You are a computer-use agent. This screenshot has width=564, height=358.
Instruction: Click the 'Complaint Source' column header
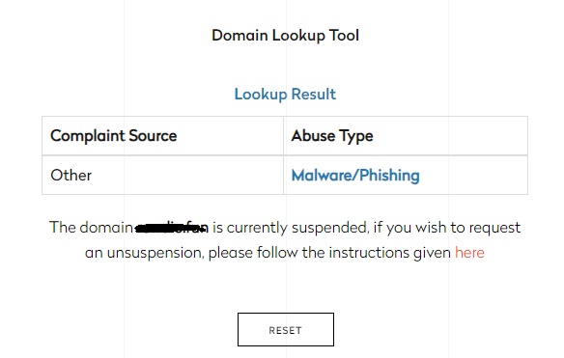pos(114,136)
